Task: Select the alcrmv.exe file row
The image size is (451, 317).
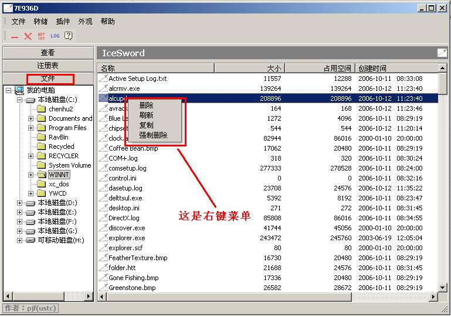Action: [x=268, y=88]
